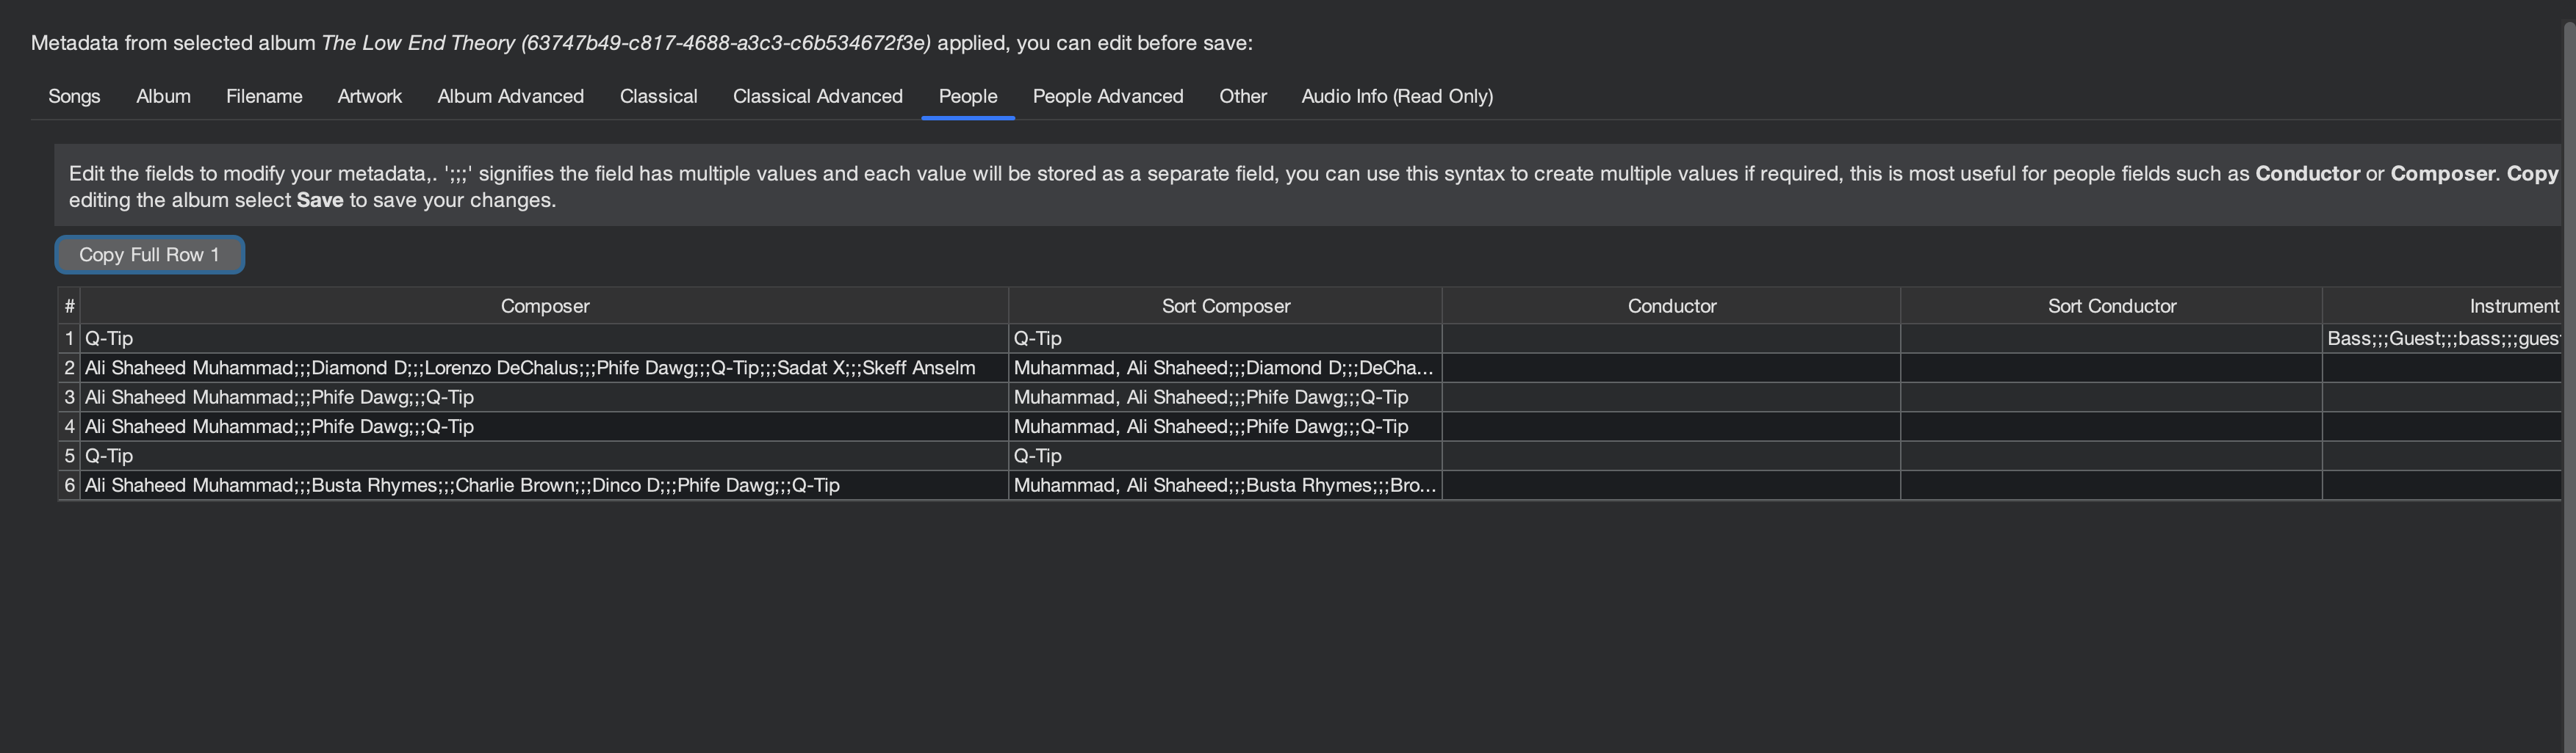
Task: Click row 4 Sort Composer cell
Action: 1225,426
